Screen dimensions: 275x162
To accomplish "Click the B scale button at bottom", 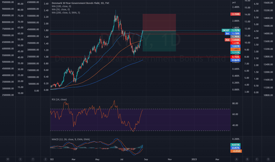I will tap(248, 159).
